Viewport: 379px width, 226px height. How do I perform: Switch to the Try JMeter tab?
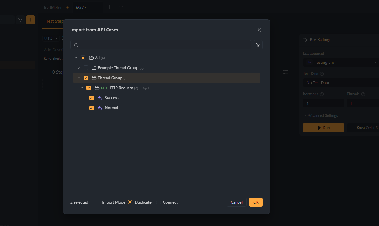coord(53,7)
